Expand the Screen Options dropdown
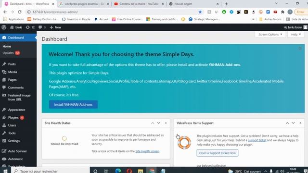 270,34
